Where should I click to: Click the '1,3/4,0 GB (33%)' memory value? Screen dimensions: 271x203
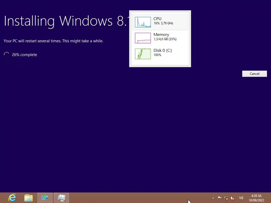coord(165,39)
